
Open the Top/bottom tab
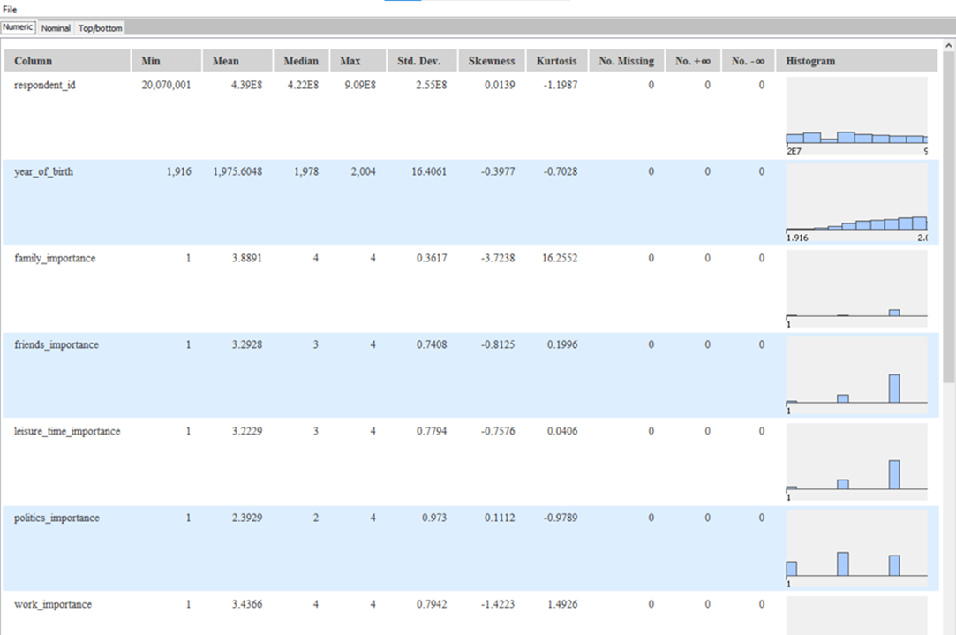(100, 28)
